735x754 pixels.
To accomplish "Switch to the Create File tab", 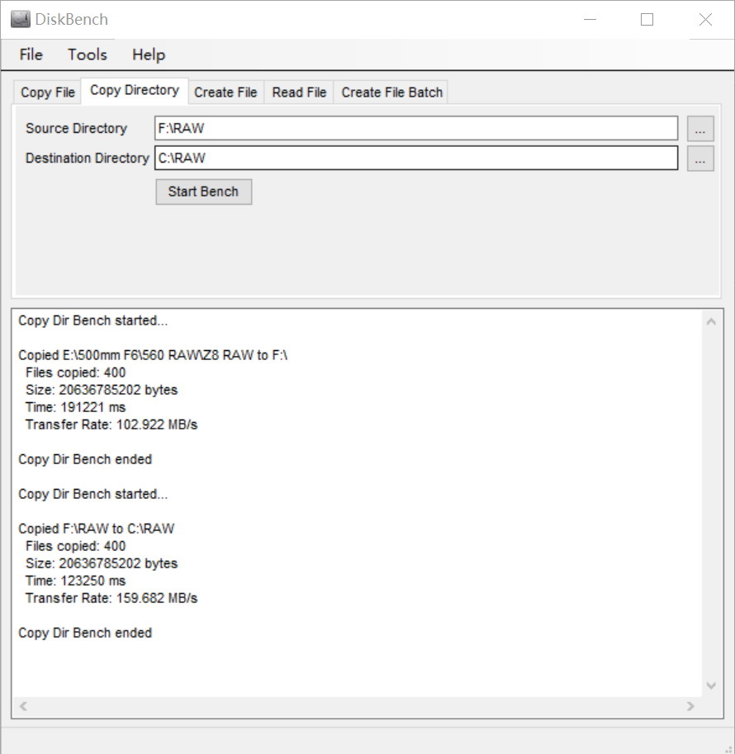I will point(225,92).
